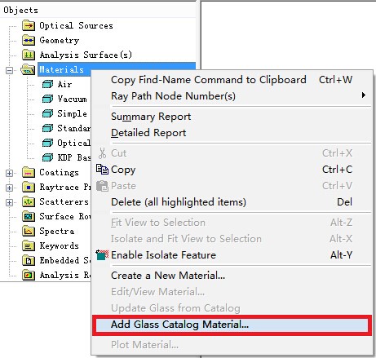Screen dimensions: 376x358
Task: Click the Analysis Surface(s) folder icon
Action: 29,55
